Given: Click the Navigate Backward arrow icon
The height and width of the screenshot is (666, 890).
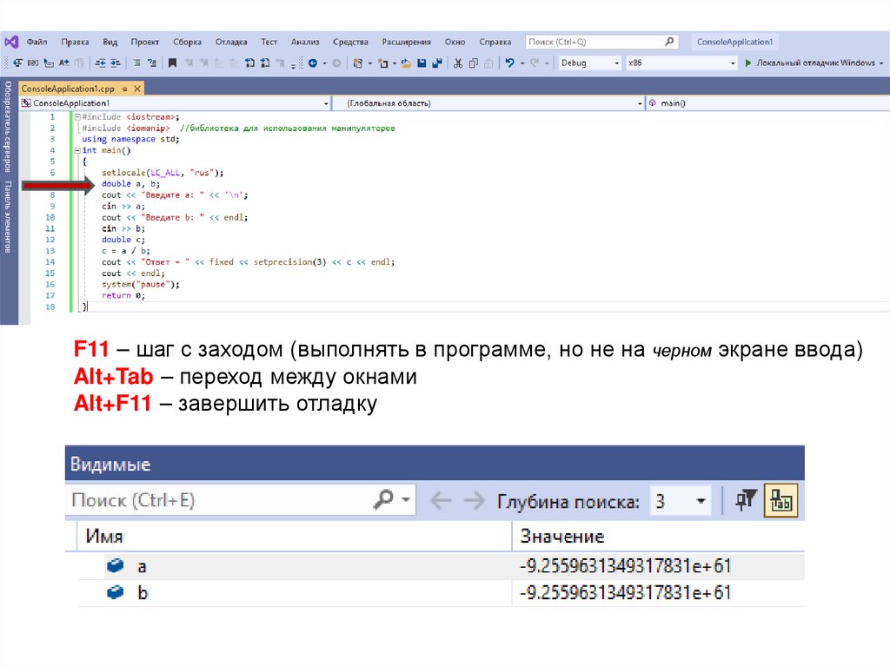Looking at the screenshot, I should 314,63.
